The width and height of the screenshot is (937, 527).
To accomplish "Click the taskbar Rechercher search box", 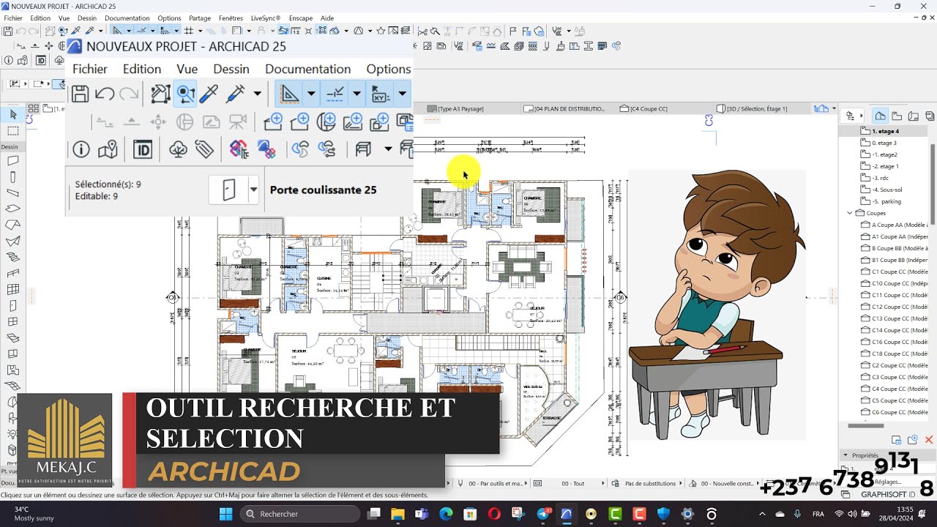I will (301, 514).
